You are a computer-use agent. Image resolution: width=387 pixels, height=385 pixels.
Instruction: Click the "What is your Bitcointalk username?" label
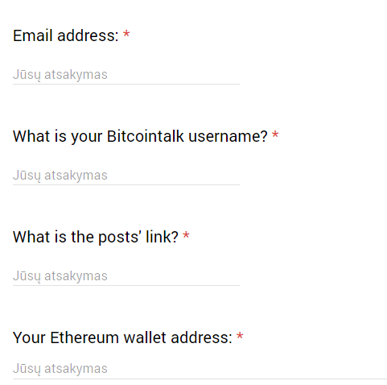pos(140,136)
